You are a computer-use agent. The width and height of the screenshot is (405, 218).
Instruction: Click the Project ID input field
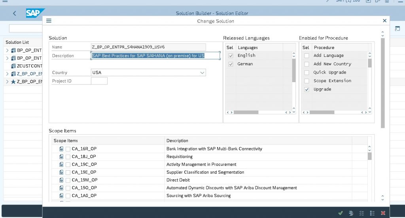[99, 81]
